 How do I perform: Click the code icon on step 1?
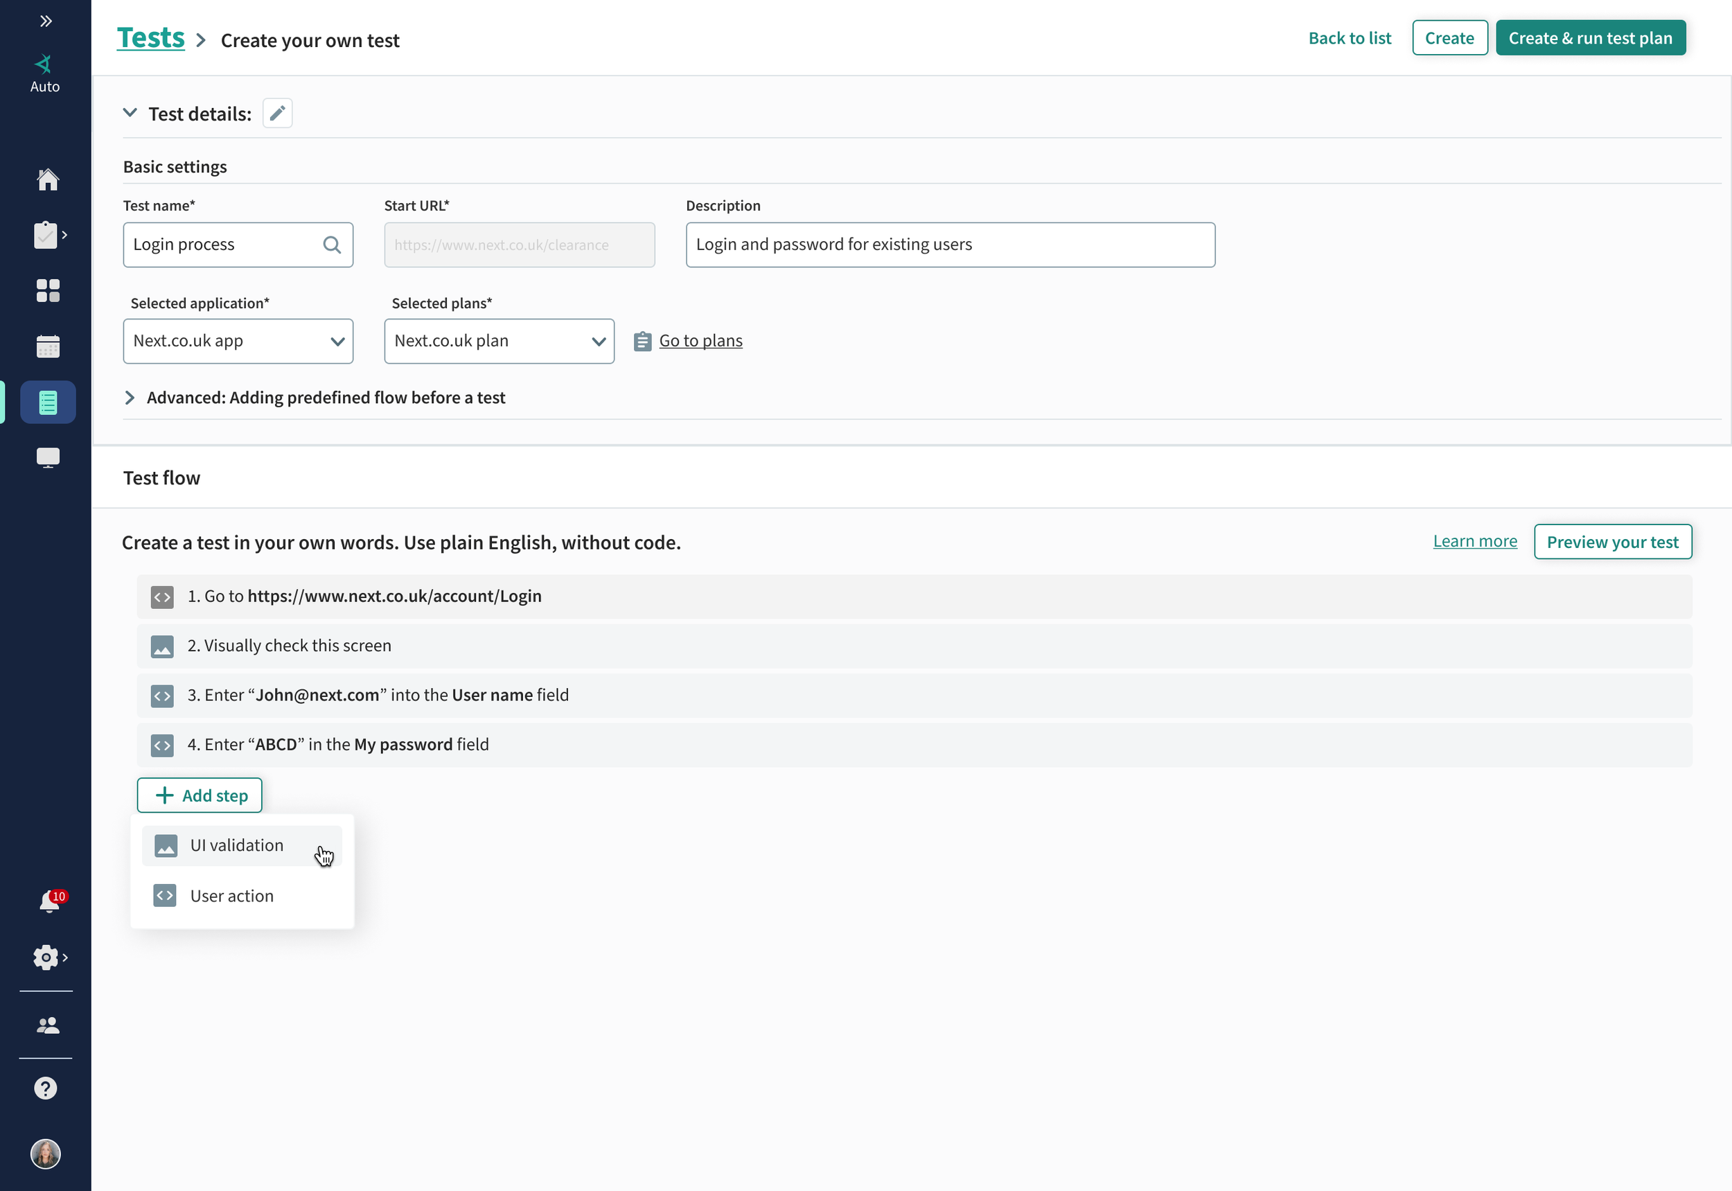(162, 597)
